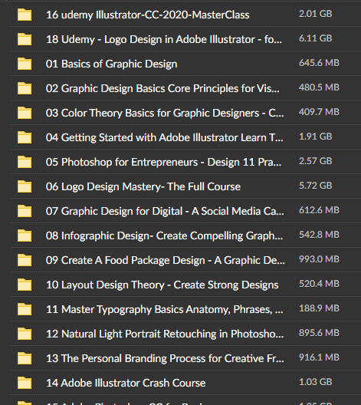Image resolution: width=361 pixels, height=405 pixels.
Task: Select 09 Create A Food Package Design entry
Action: coord(166,260)
